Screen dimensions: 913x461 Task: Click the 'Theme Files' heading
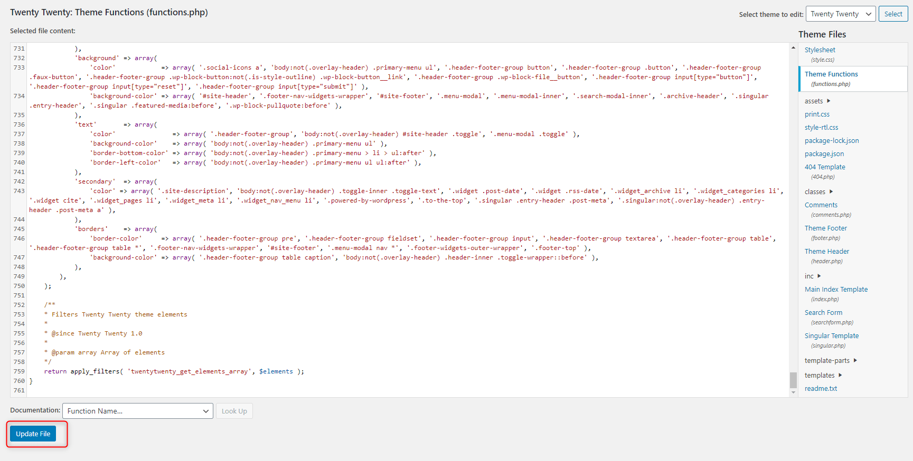pos(822,34)
